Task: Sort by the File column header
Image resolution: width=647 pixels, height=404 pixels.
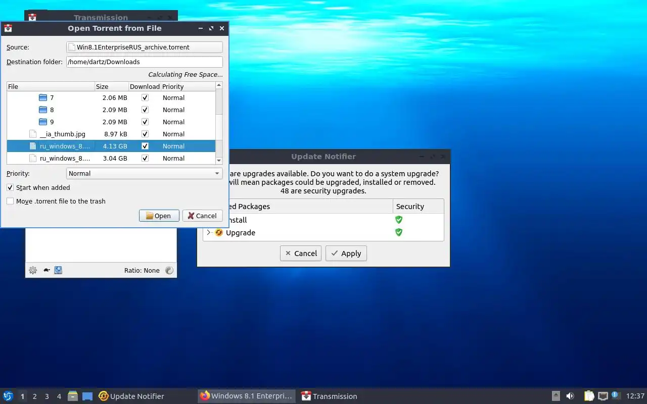Action: tap(51, 86)
